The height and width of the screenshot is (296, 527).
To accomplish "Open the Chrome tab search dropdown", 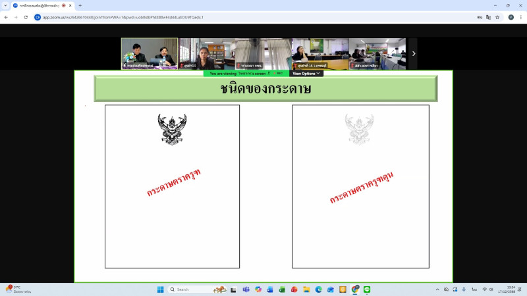I will coord(6,5).
